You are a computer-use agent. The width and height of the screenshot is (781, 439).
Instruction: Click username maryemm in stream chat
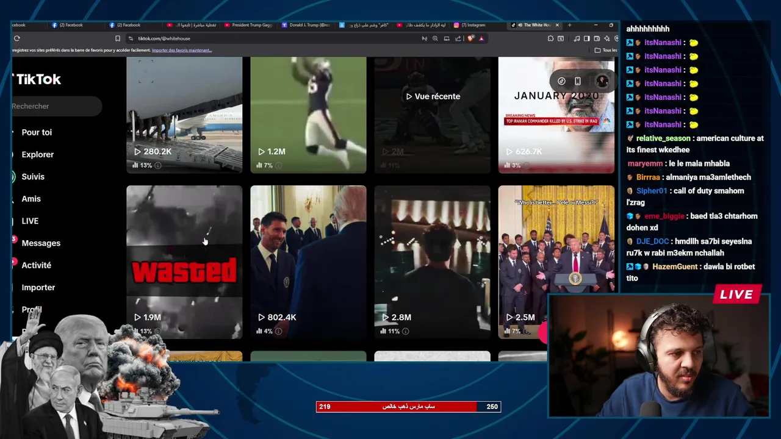click(x=644, y=163)
